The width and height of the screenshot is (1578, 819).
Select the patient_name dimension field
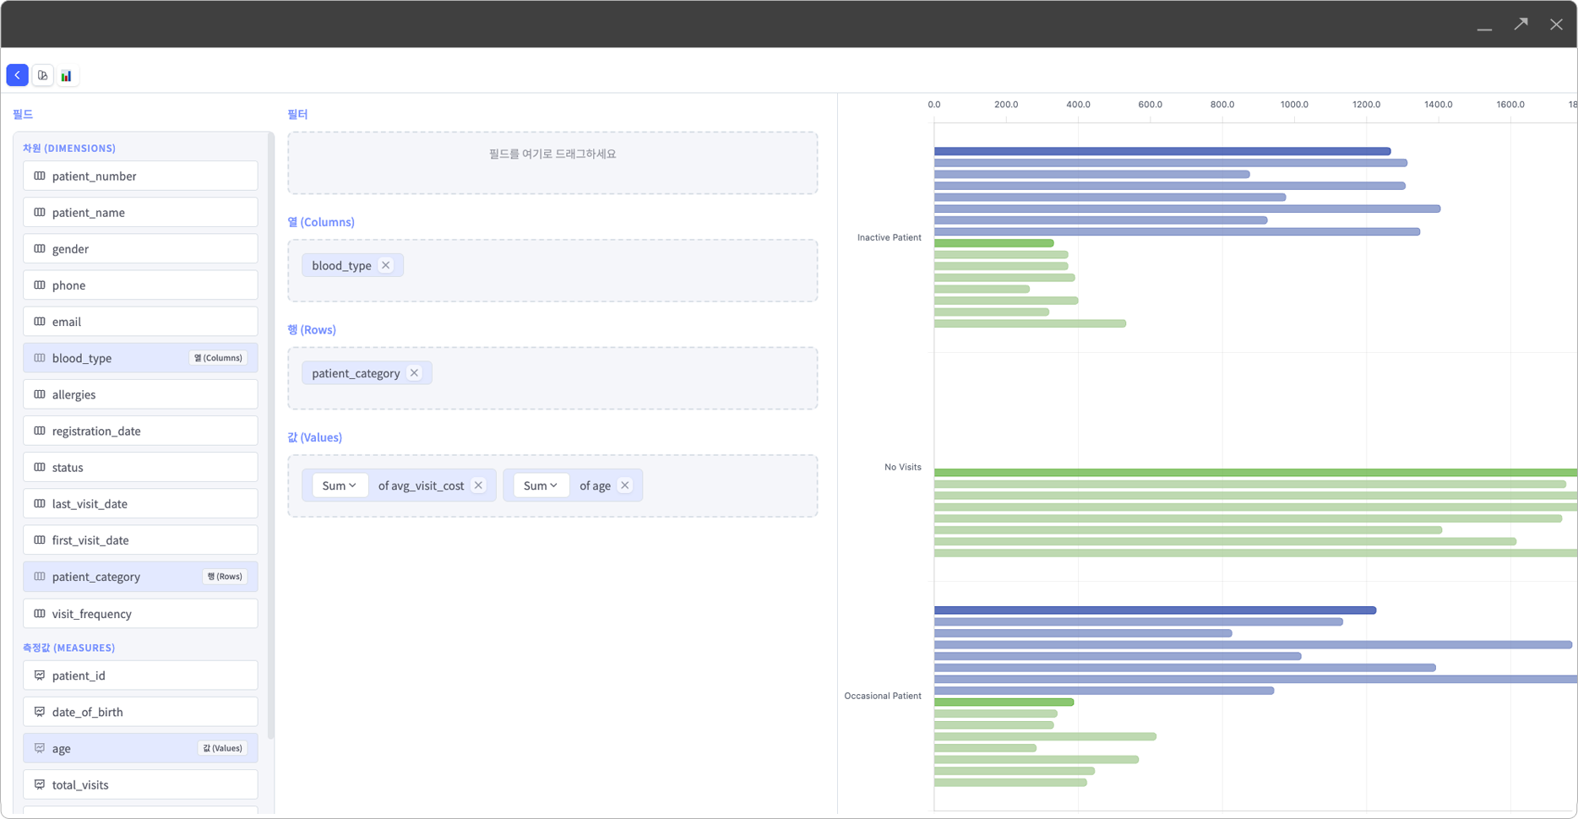(x=140, y=213)
